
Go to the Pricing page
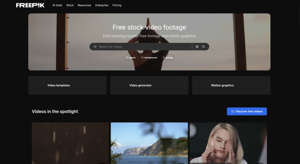pos(117,5)
